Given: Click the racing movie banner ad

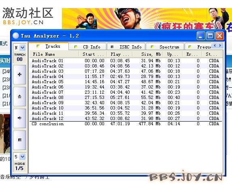Looking at the screenshot, I should coord(147,19).
